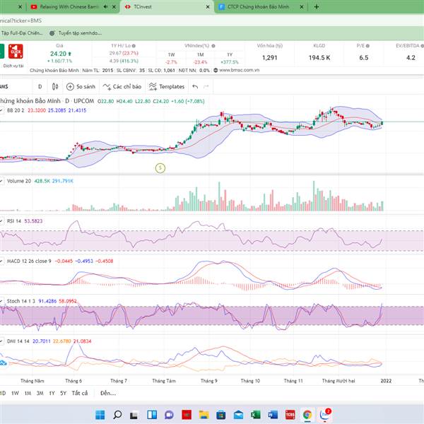Image resolution: width=424 pixels, height=424 pixels.
Task: Click the Tháng 9 label on the time axis
Action: (x=208, y=381)
